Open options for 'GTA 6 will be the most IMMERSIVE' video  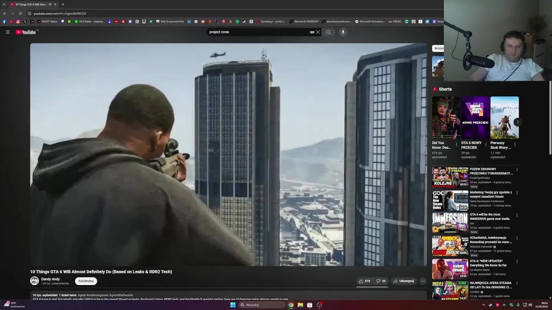coord(517,215)
